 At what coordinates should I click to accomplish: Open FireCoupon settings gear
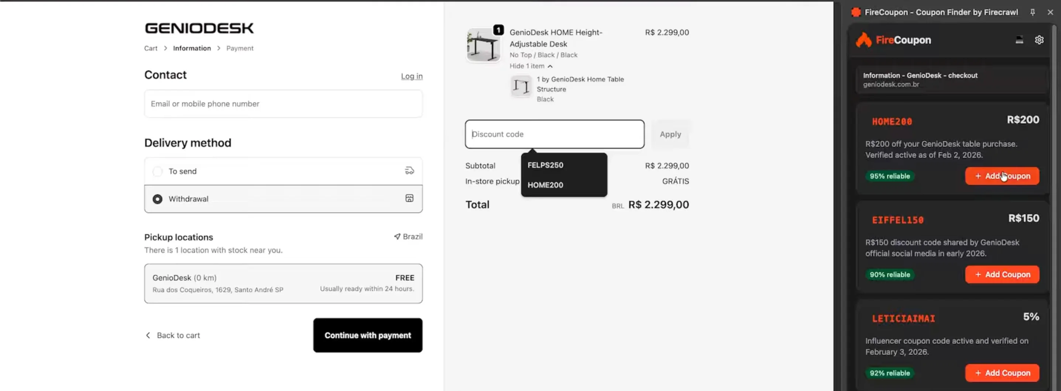click(x=1039, y=40)
